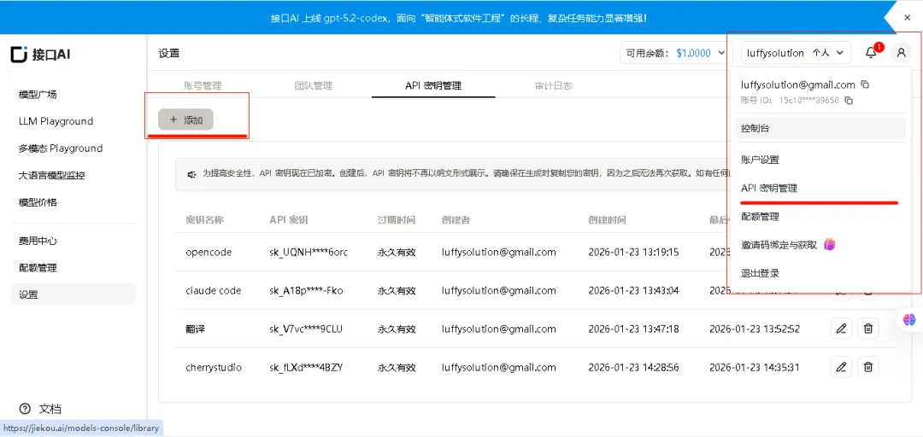Select 设置 in the left sidebar
This screenshot has width=923, height=437.
(73, 294)
